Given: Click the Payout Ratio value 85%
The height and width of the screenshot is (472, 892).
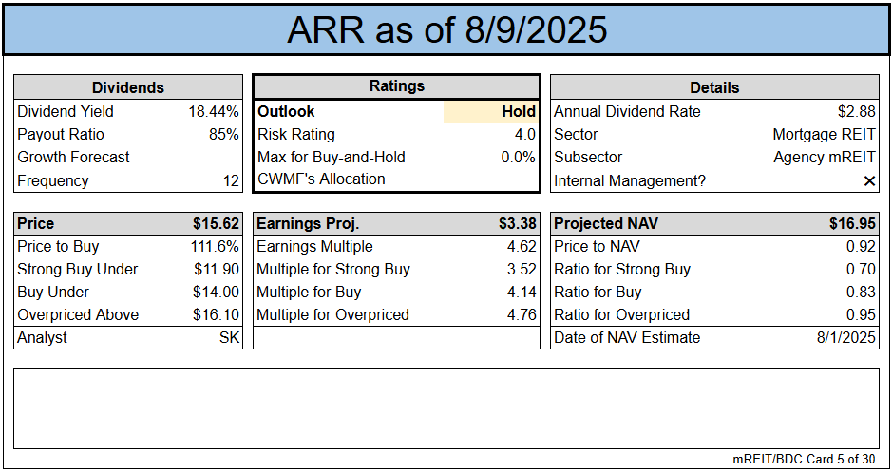Looking at the screenshot, I should 223,134.
